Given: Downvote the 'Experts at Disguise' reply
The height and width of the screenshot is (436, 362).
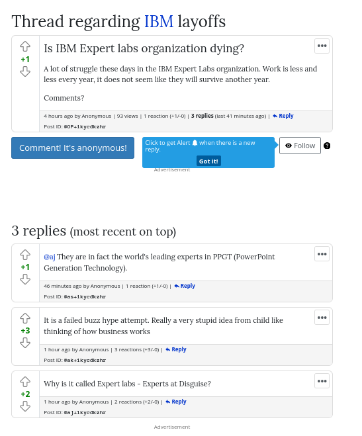Looking at the screenshot, I should [x=25, y=406].
